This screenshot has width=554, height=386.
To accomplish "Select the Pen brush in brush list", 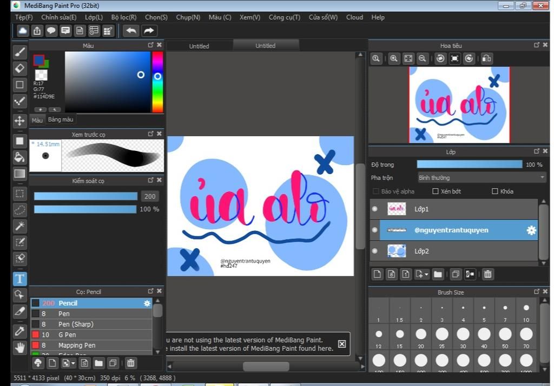I will point(91,314).
